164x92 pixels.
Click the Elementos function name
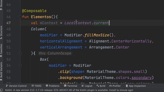(41, 17)
